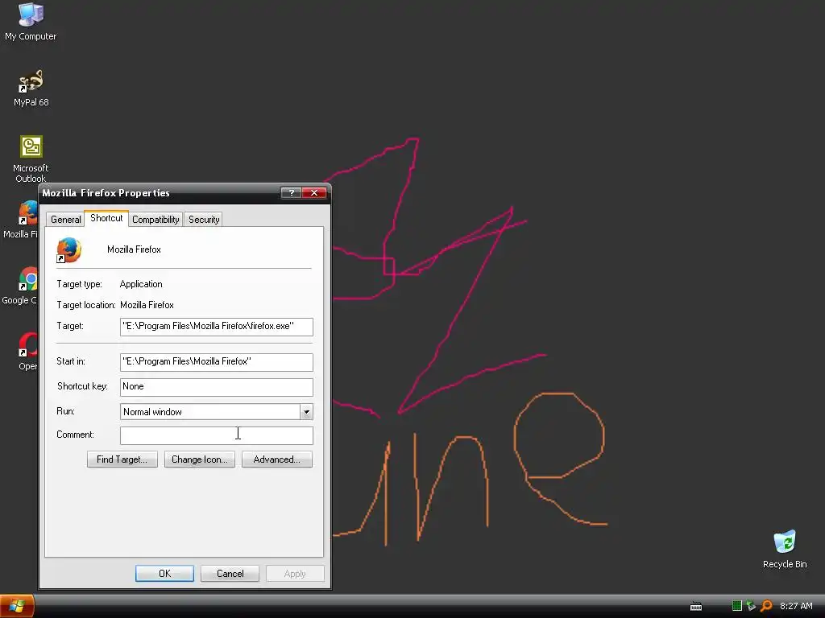Confirm with the OK button

pyautogui.click(x=164, y=573)
